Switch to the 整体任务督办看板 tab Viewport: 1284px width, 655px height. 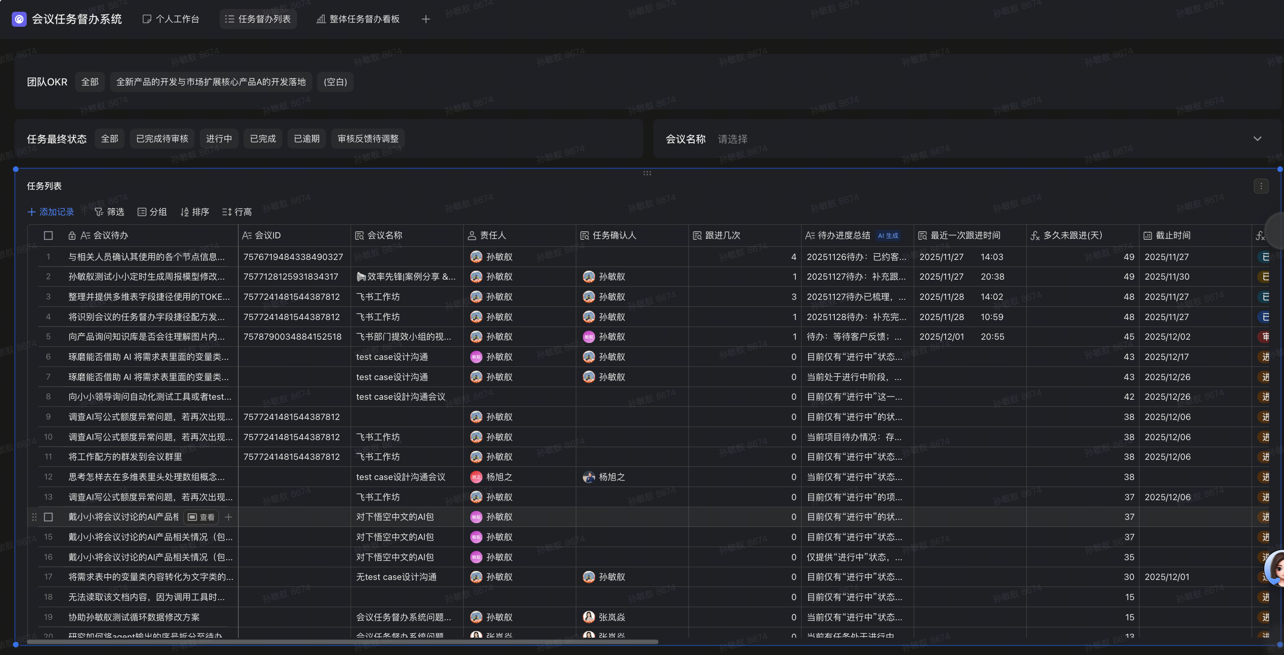(358, 19)
